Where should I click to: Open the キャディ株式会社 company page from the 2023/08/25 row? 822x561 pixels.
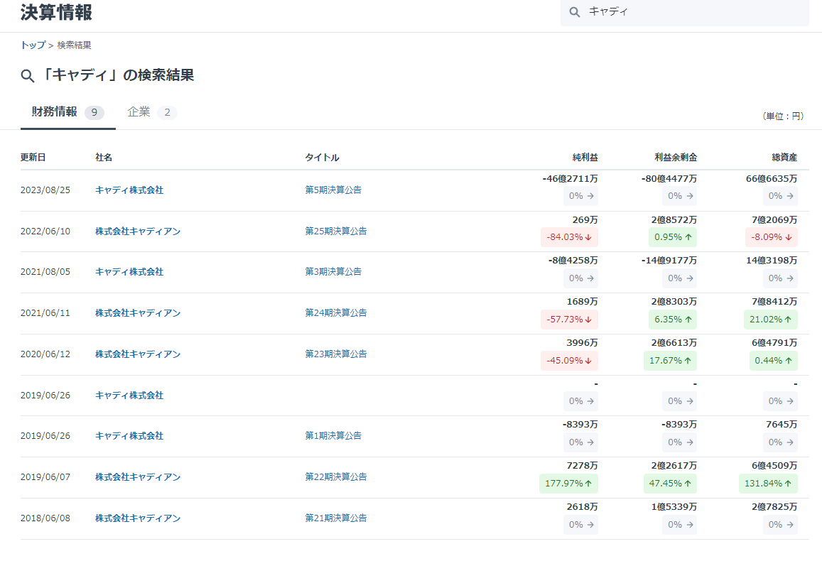129,190
